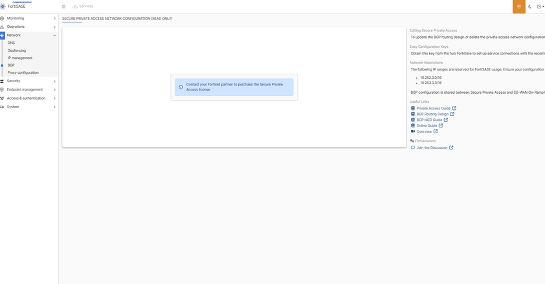Click book icon beside BGP MED Guide
This screenshot has height=284, width=545.
click(413, 120)
